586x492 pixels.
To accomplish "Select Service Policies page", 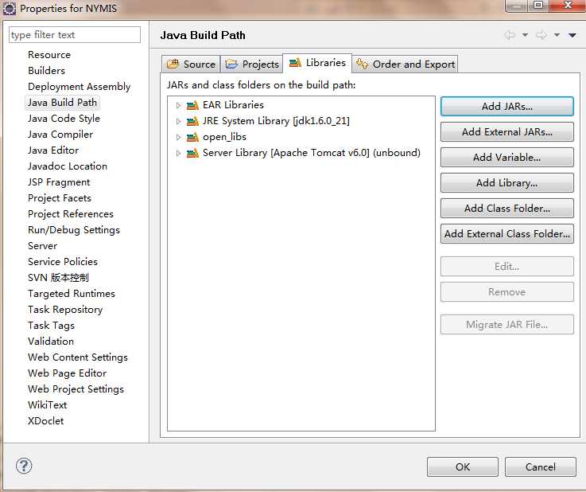I will click(63, 262).
